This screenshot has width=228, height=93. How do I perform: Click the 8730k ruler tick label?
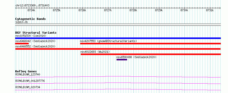(x=184, y=10)
